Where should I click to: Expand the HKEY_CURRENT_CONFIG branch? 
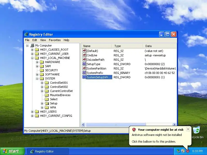coord(32,116)
